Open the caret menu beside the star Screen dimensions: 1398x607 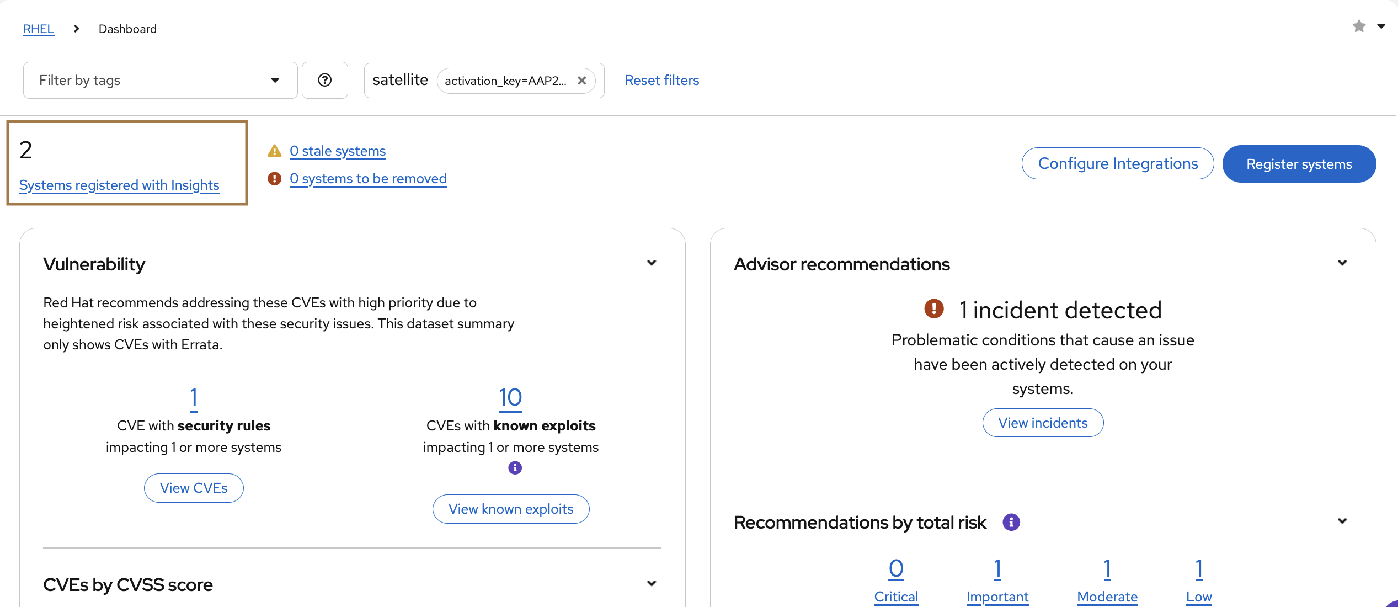(1381, 26)
